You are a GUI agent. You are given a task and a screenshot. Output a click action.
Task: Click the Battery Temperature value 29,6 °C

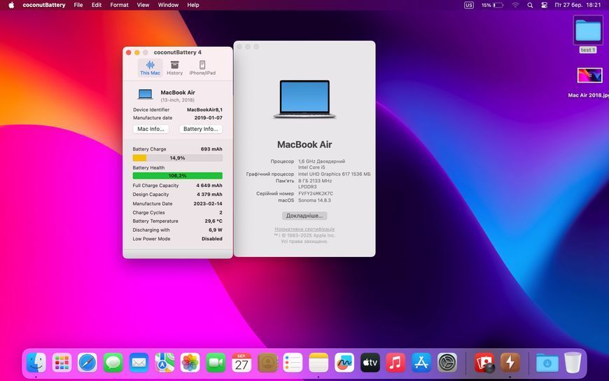point(213,221)
